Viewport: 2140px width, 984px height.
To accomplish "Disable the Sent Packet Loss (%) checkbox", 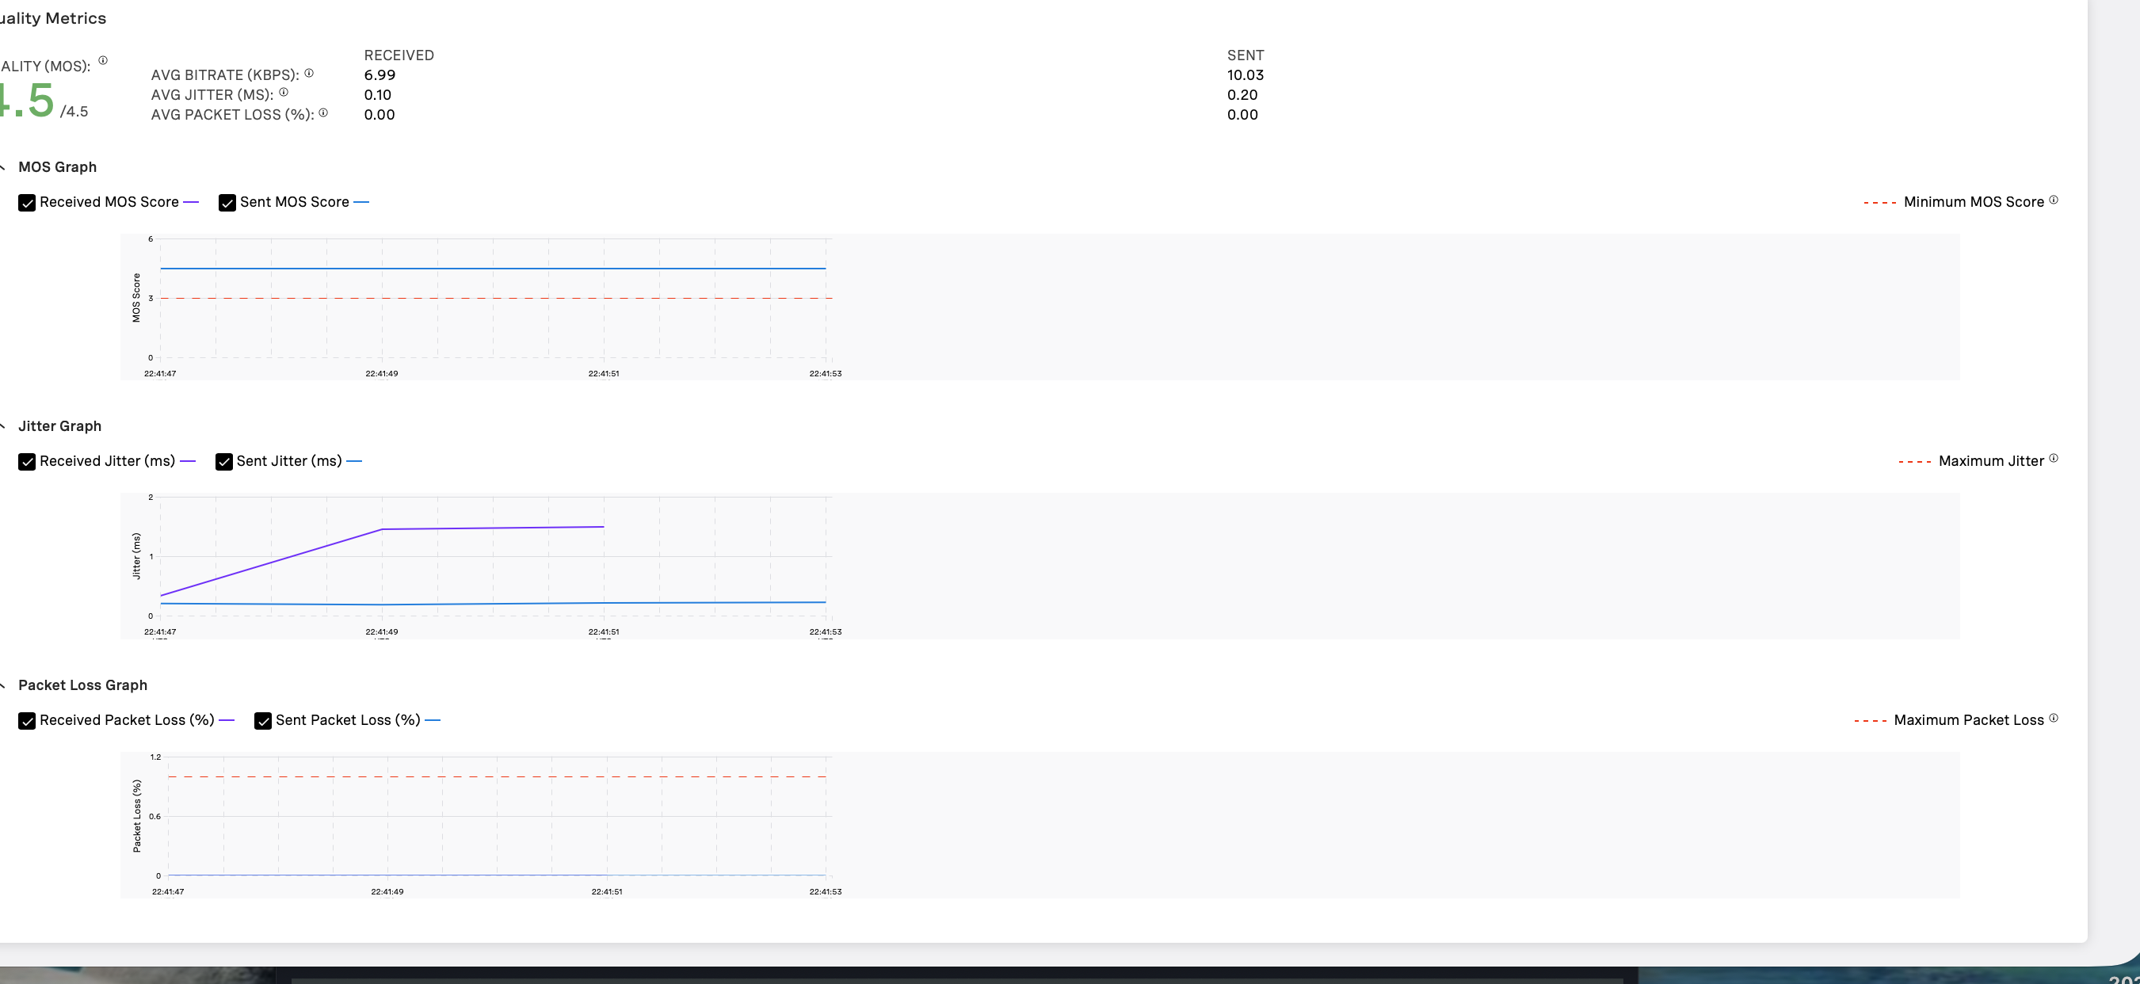I will pyautogui.click(x=262, y=721).
